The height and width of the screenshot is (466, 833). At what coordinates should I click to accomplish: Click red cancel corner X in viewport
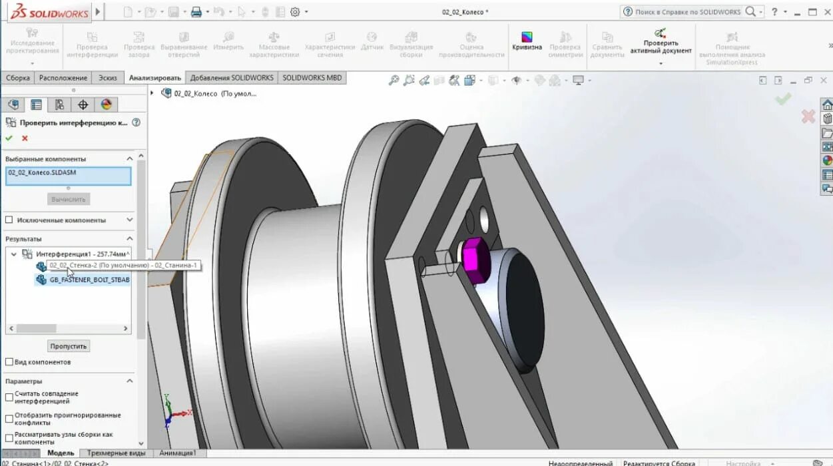(x=808, y=116)
